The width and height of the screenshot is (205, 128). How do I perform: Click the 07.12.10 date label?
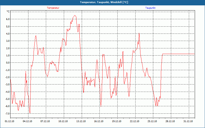(x=45, y=121)
